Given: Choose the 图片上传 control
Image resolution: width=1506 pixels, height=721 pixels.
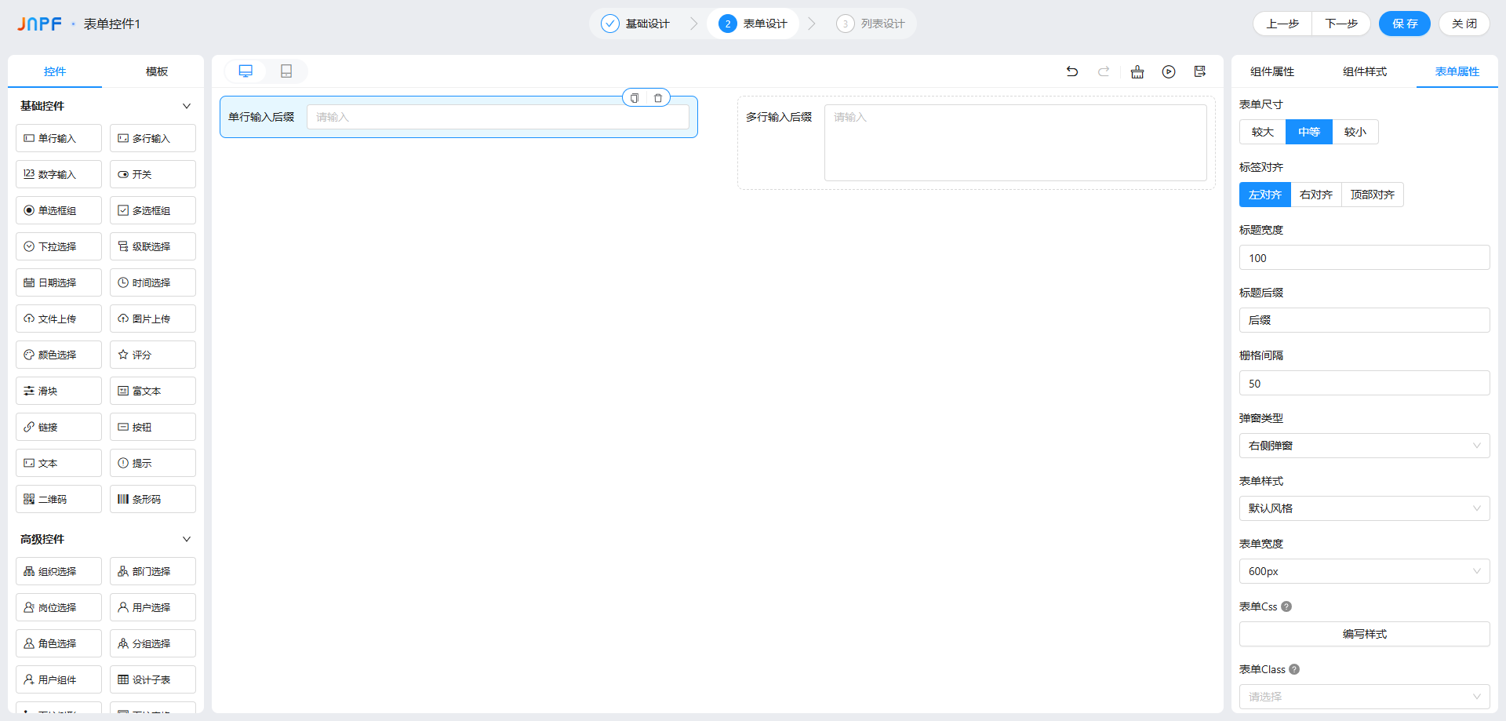Looking at the screenshot, I should (153, 319).
